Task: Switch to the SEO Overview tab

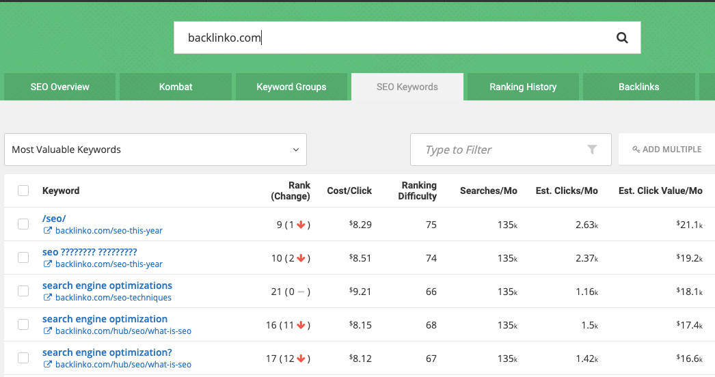Action: (x=59, y=87)
